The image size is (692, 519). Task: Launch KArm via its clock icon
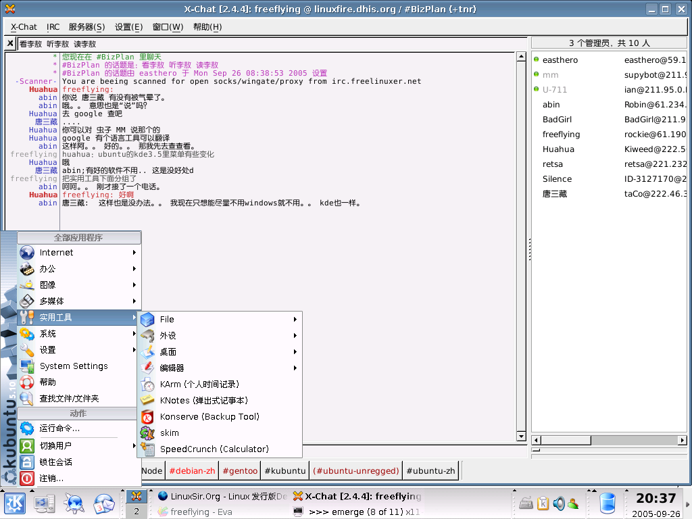click(147, 385)
